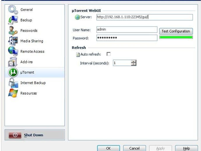
Task: Click the Interval (seconds) label
Action: pos(95,63)
